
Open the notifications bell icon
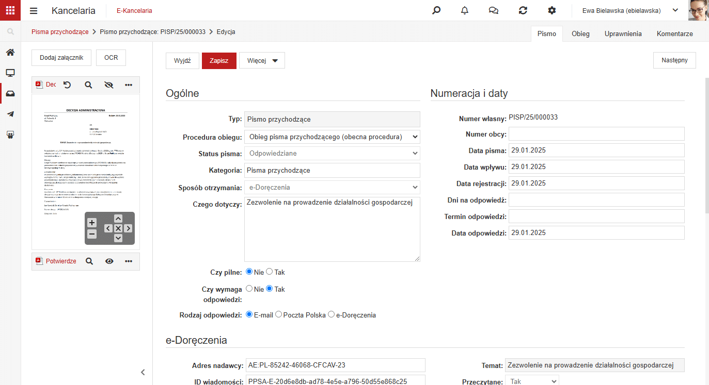pyautogui.click(x=465, y=10)
